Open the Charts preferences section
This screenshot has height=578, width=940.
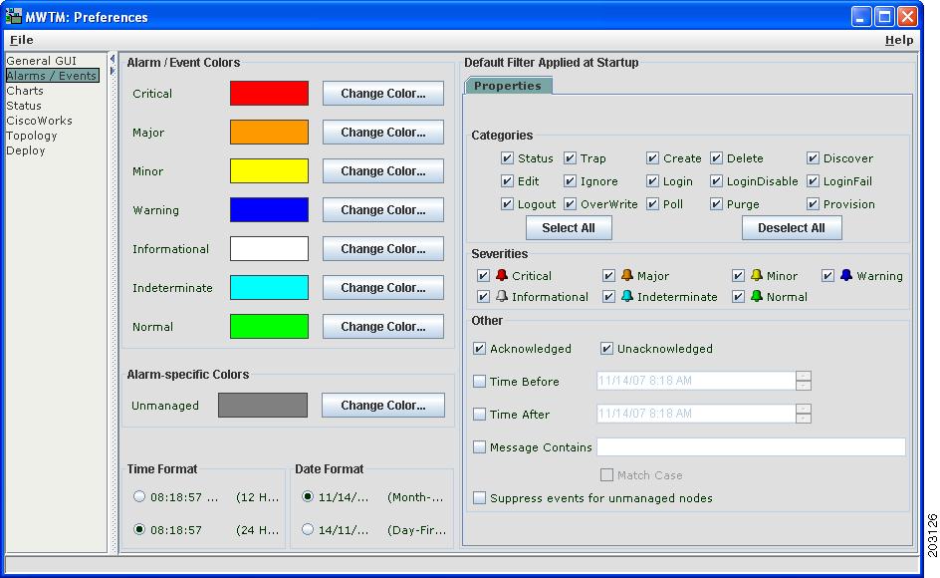(25, 91)
